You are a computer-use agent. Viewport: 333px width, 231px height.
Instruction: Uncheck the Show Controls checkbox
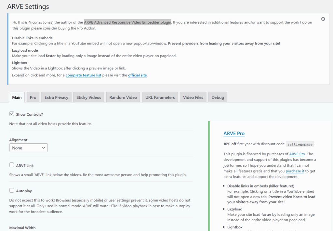click(12, 114)
